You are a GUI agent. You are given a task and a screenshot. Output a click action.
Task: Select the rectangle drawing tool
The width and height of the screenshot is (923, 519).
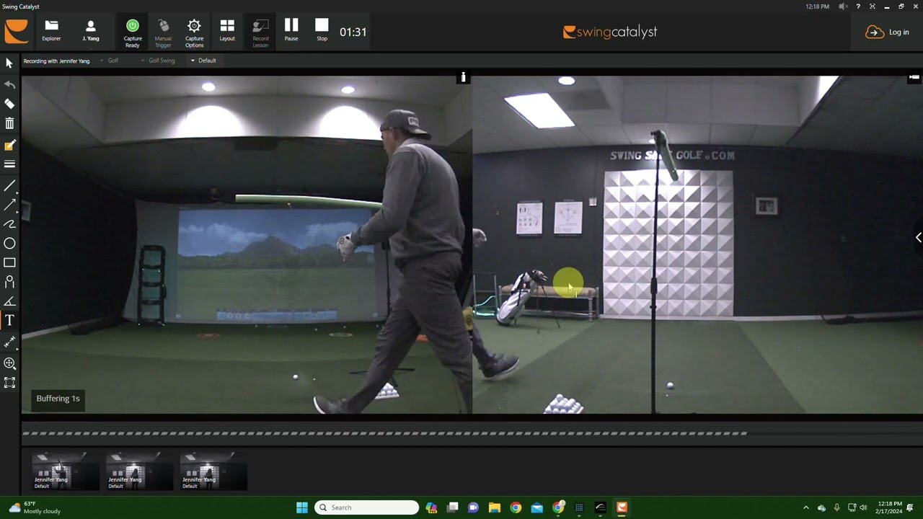9,263
